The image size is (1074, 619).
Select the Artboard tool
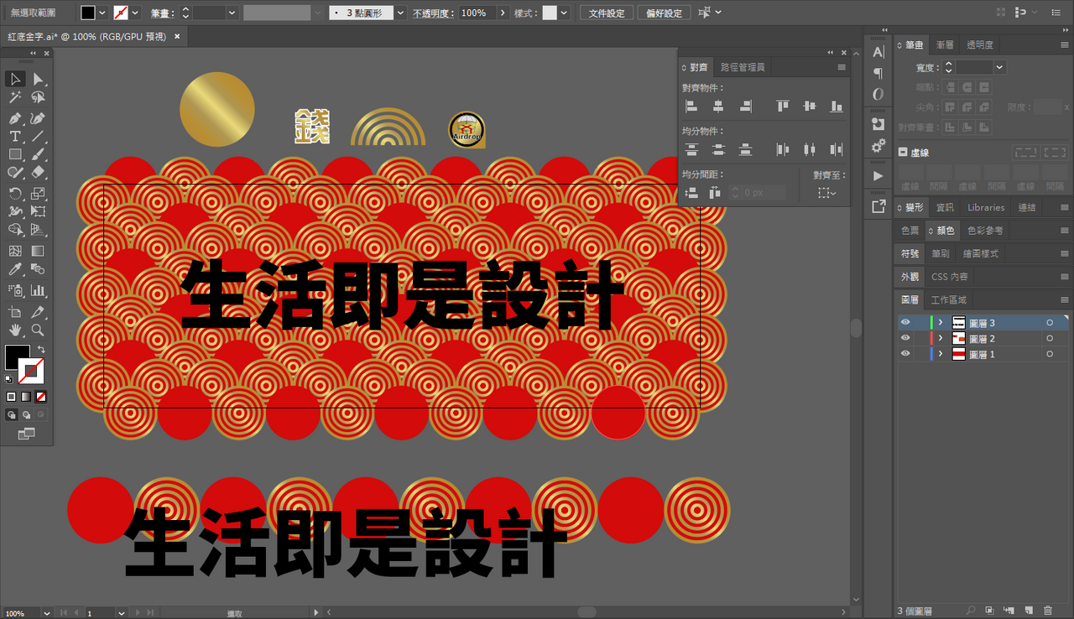(x=15, y=312)
